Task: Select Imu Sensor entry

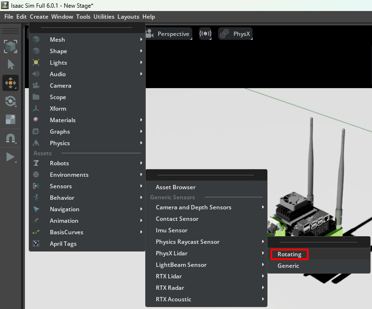Action: point(206,230)
